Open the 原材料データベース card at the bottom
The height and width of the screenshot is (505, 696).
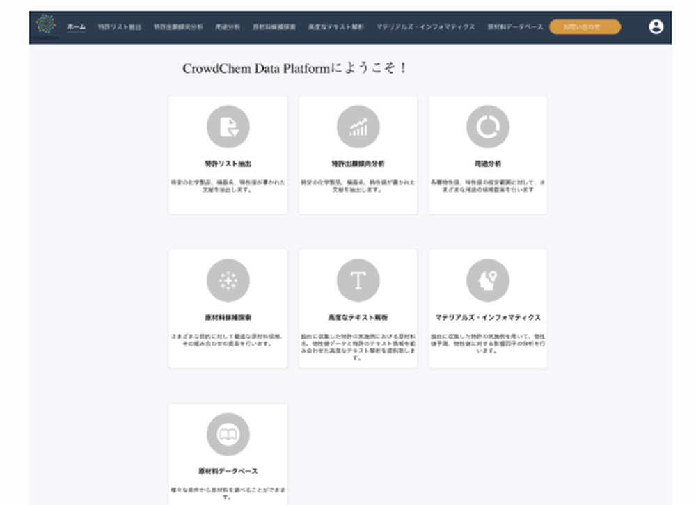(x=228, y=452)
